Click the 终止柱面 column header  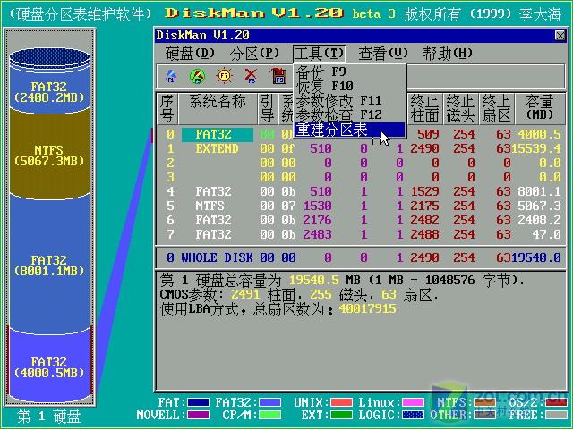pos(424,108)
